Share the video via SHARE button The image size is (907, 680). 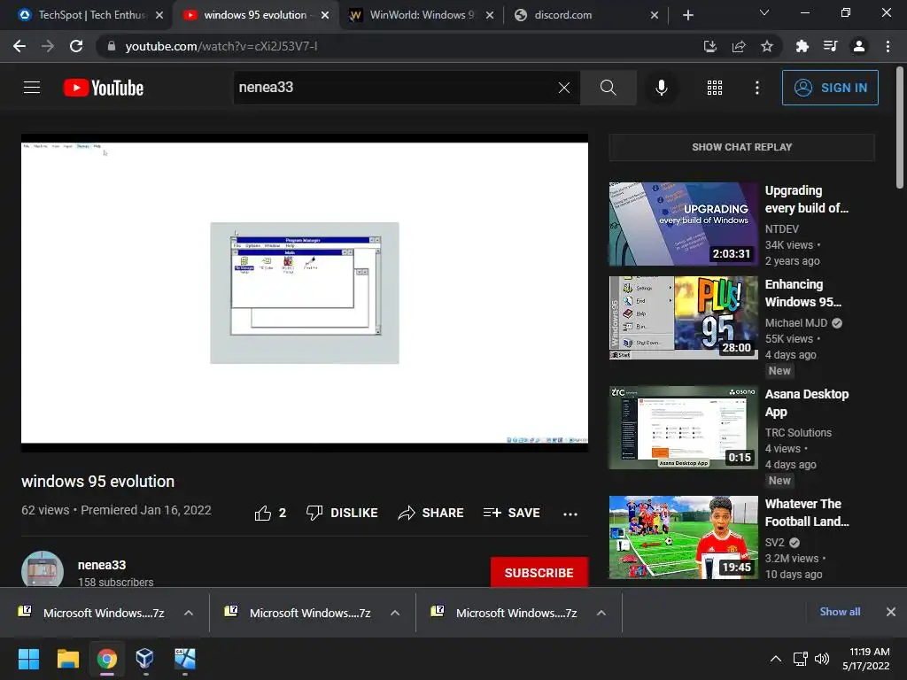click(431, 513)
